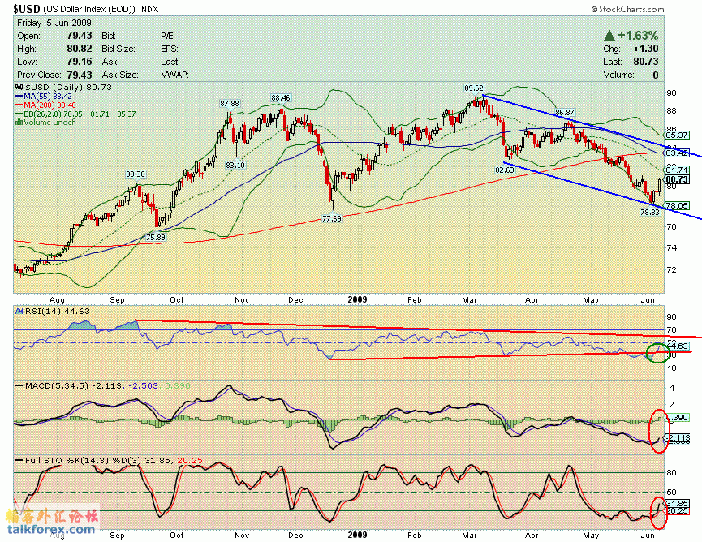Click the 87.88 price label
Viewport: 702px width, 542px height.
click(230, 103)
